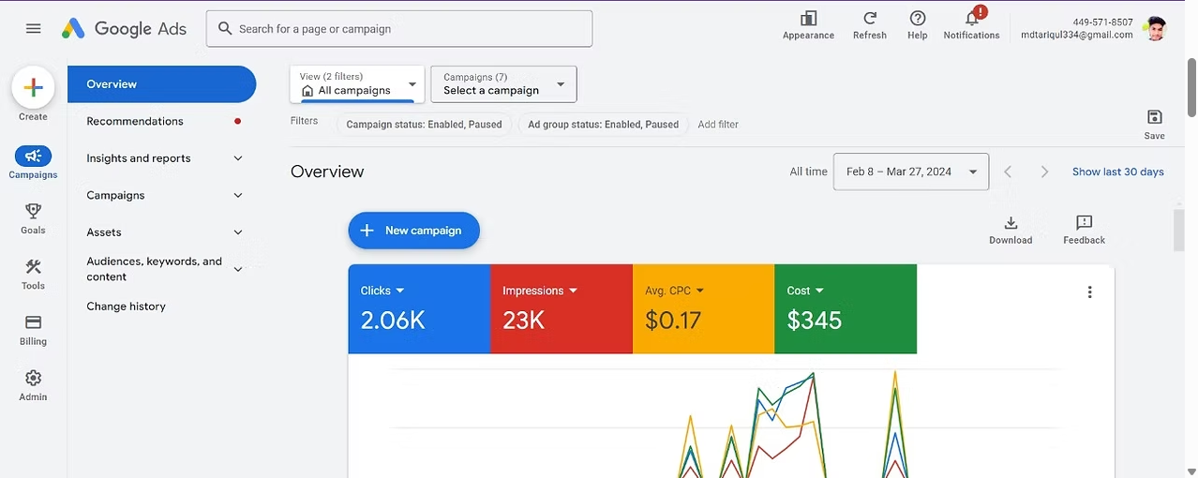The image size is (1198, 478).
Task: Select the green Cost metric tile
Action: (x=845, y=309)
